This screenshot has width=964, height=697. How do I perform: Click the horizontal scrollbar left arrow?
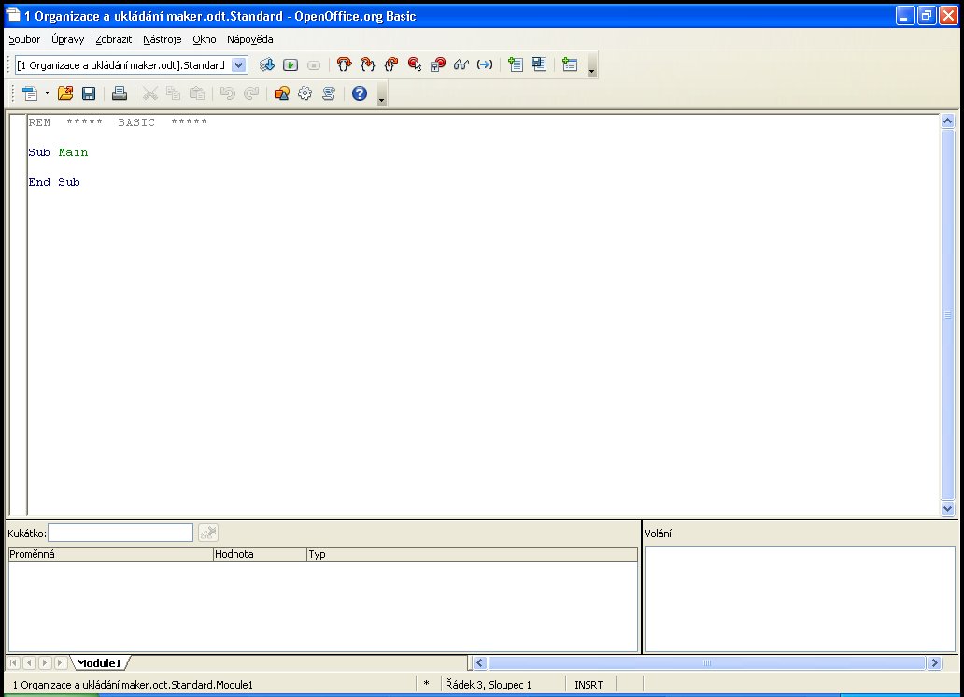click(x=480, y=663)
